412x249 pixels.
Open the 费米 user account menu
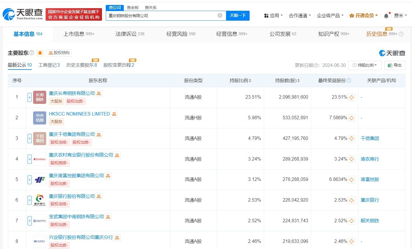[x=400, y=15]
